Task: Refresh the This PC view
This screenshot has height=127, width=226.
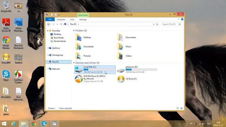Action: (157, 24)
